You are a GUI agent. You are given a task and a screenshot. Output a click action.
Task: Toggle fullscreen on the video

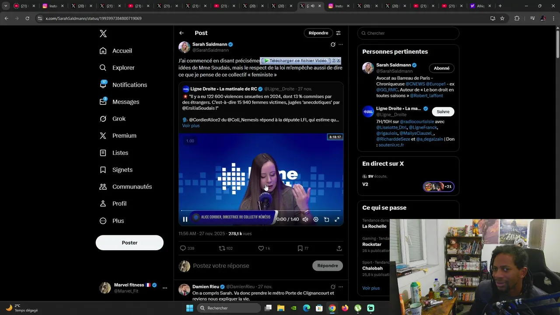tap(337, 220)
